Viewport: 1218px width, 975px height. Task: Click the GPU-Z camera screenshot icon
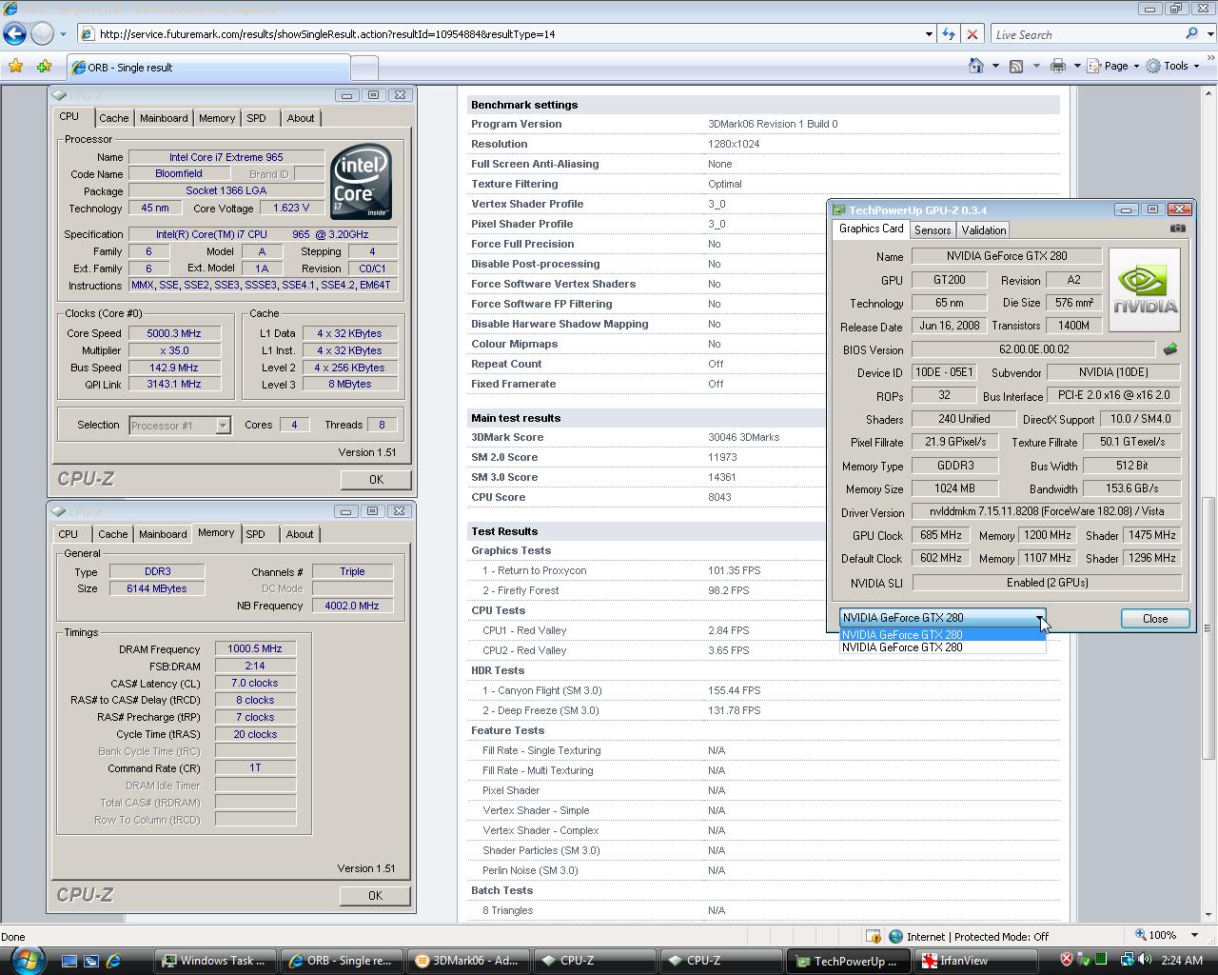[1178, 229]
